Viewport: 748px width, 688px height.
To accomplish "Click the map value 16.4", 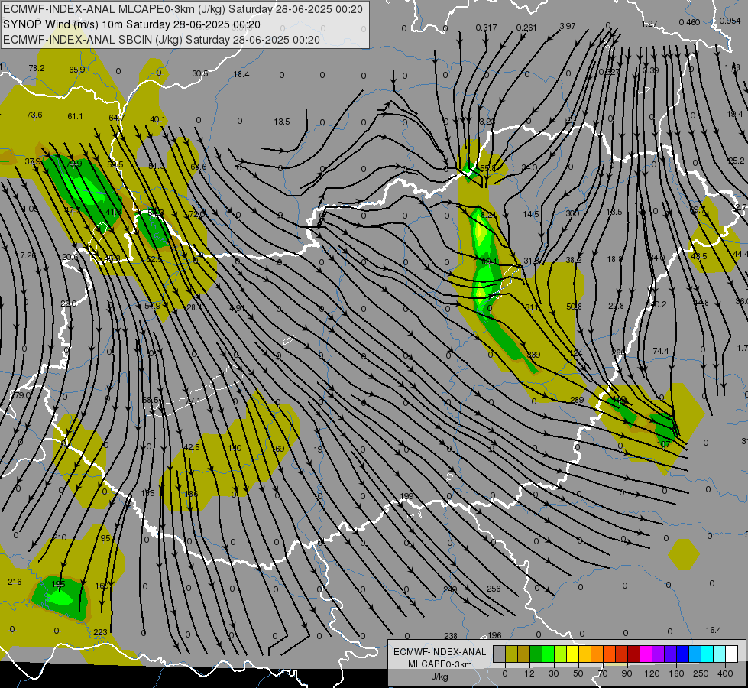I will (714, 630).
